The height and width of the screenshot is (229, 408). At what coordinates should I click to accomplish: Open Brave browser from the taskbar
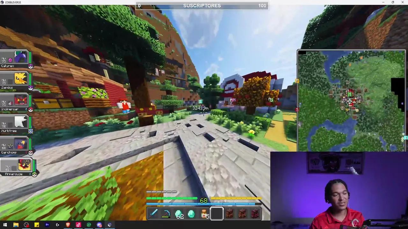68,225
